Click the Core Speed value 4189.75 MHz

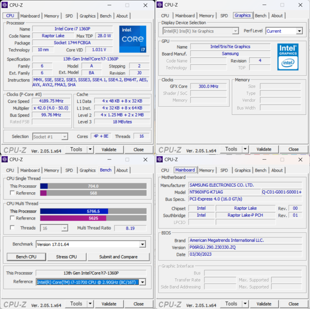[51, 101]
